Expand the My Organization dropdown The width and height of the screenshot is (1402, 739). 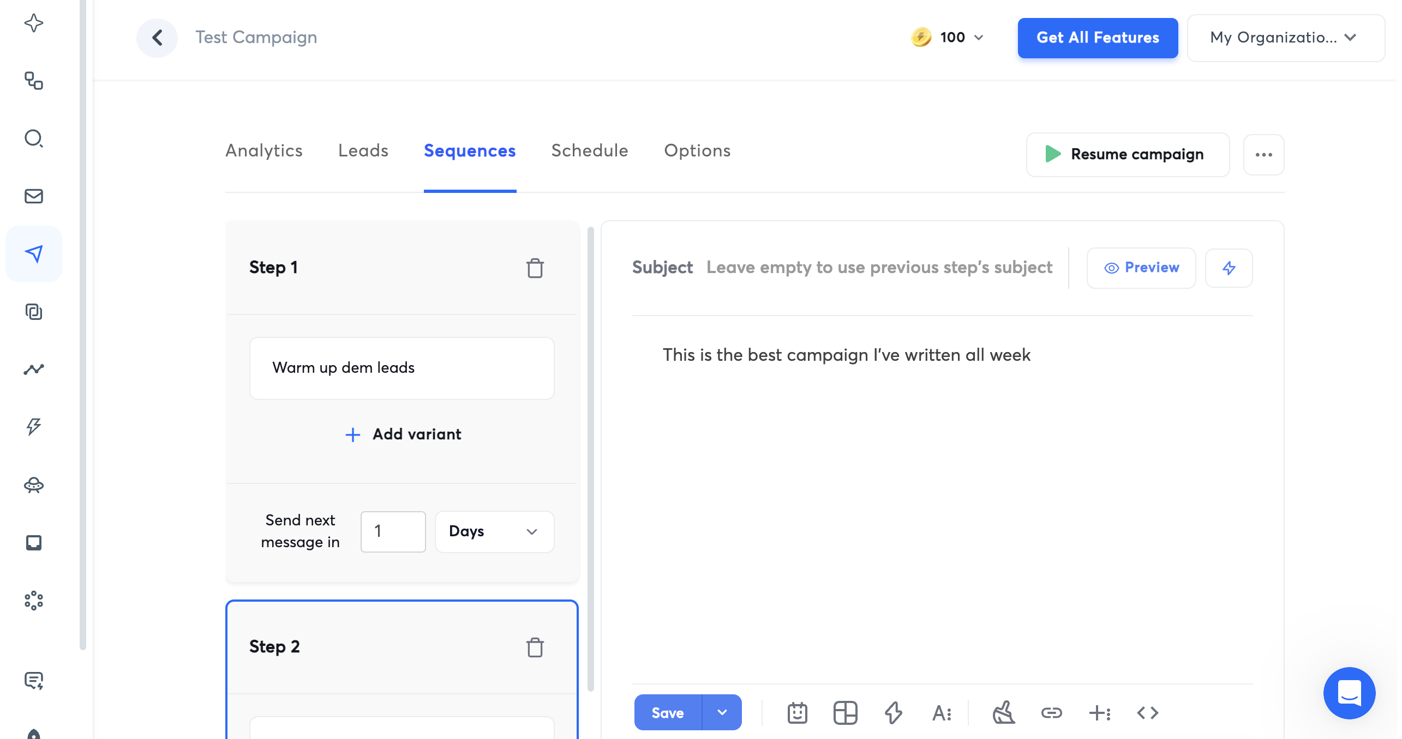tap(1286, 38)
